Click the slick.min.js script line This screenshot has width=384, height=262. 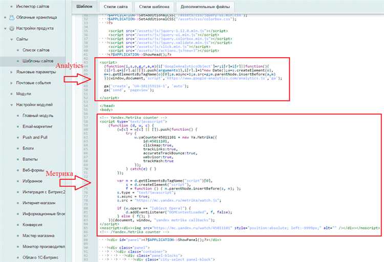pyautogui.click(x=159, y=46)
